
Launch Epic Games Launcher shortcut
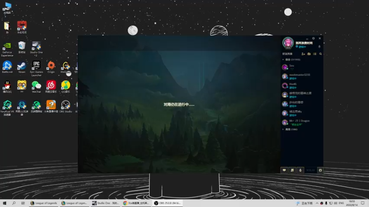36,69
